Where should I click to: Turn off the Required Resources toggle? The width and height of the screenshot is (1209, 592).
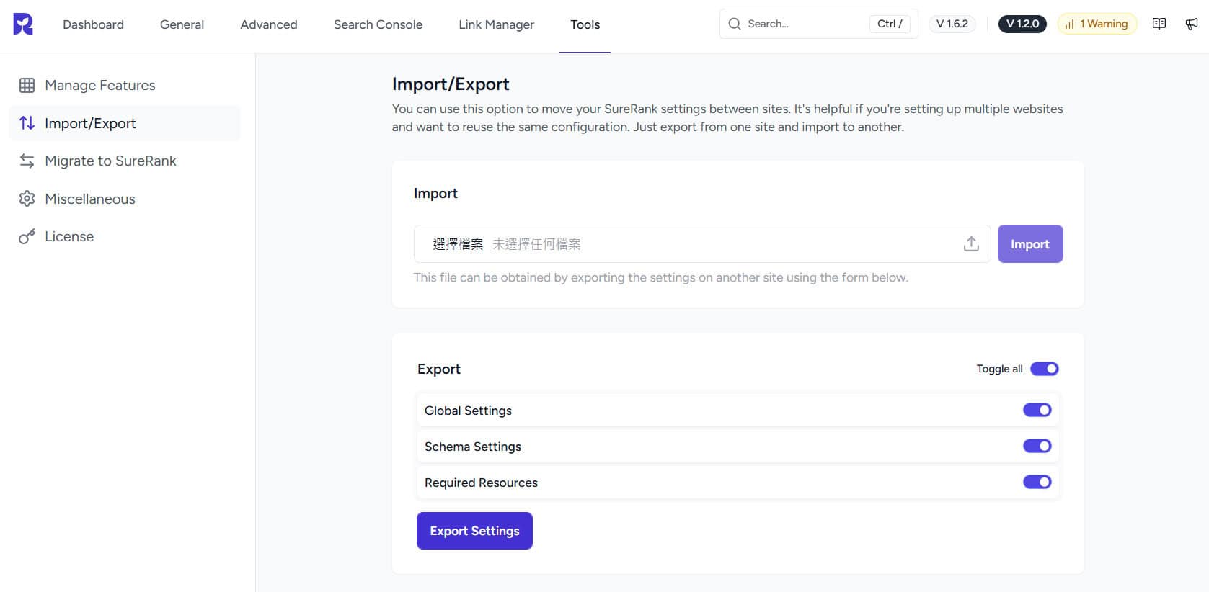click(x=1037, y=482)
